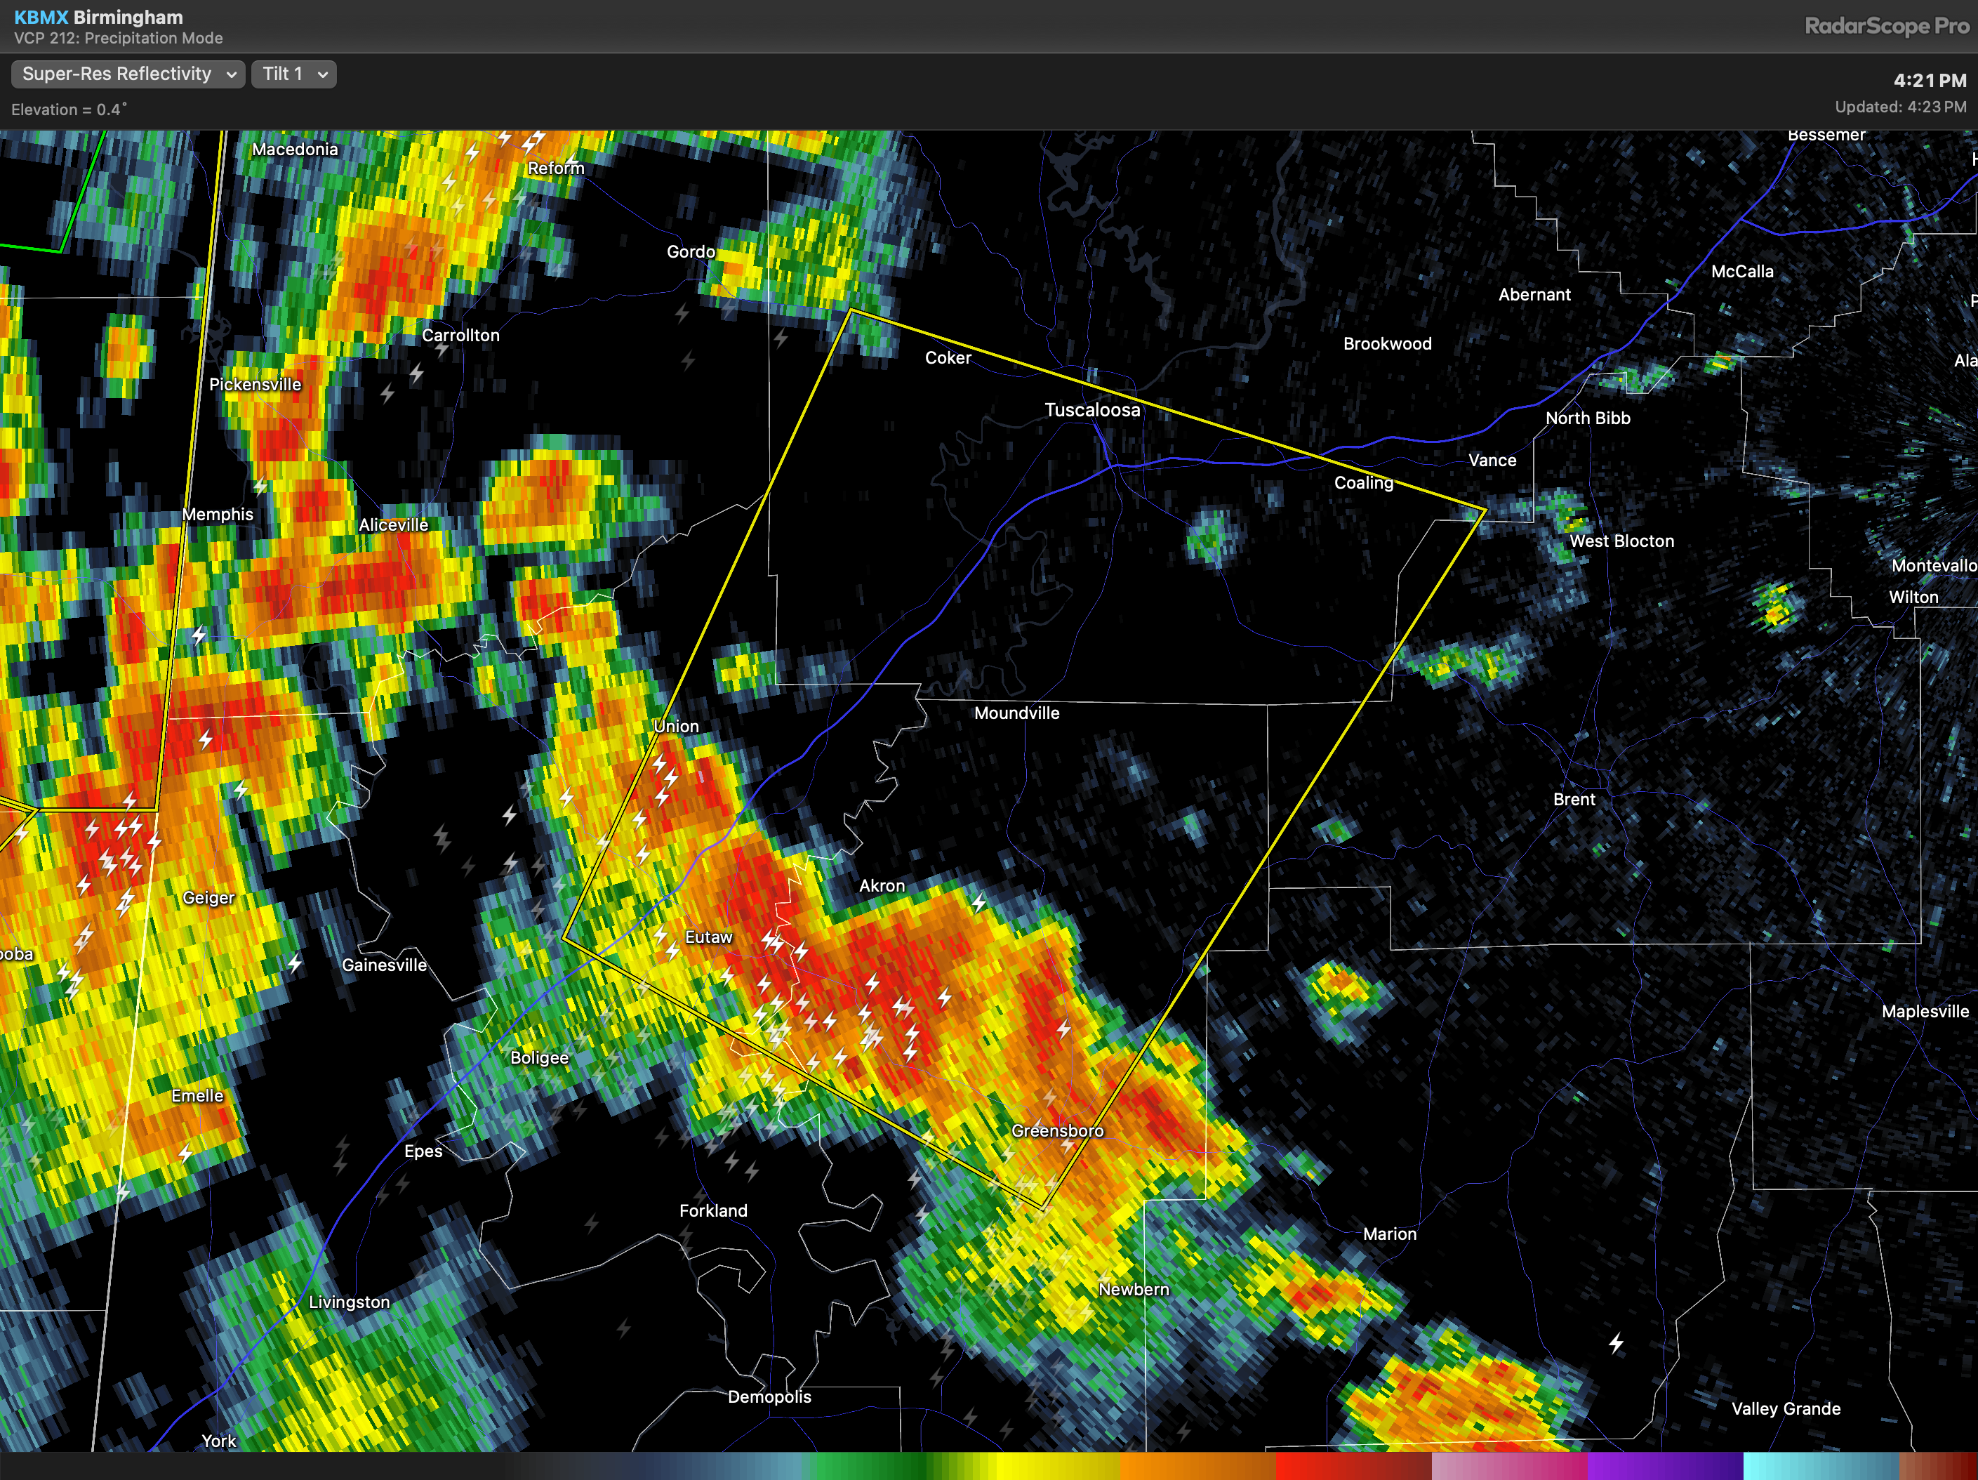1978x1480 pixels.
Task: Click the Tuscaloosa city label on map
Action: tap(1092, 411)
